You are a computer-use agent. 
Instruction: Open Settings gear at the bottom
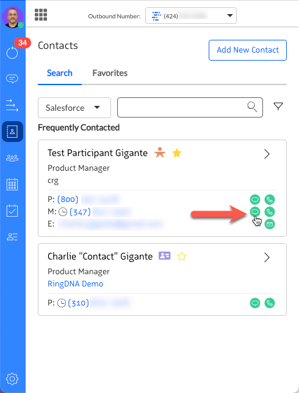[12, 379]
